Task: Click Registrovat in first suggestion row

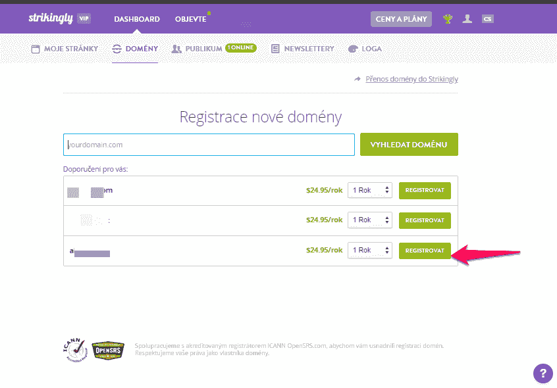Action: coord(425,191)
